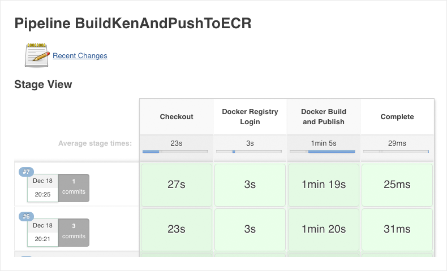Click the Docker Build average time progress bar
447x271 pixels.
pos(323,151)
